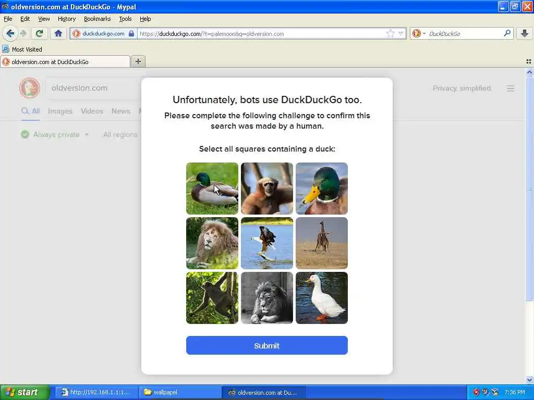Select the mallard head close-up square
The height and width of the screenshot is (400, 534).
[321, 189]
